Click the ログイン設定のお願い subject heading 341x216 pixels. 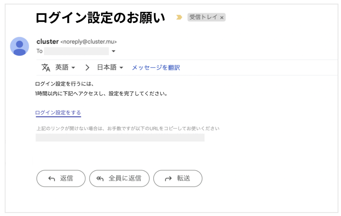coord(101,18)
